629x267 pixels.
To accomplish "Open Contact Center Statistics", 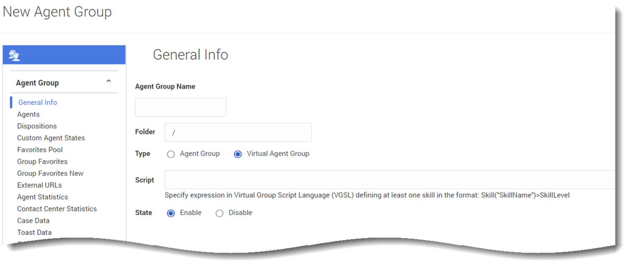I will click(57, 209).
